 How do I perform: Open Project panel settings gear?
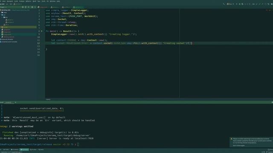(x=32, y=7)
